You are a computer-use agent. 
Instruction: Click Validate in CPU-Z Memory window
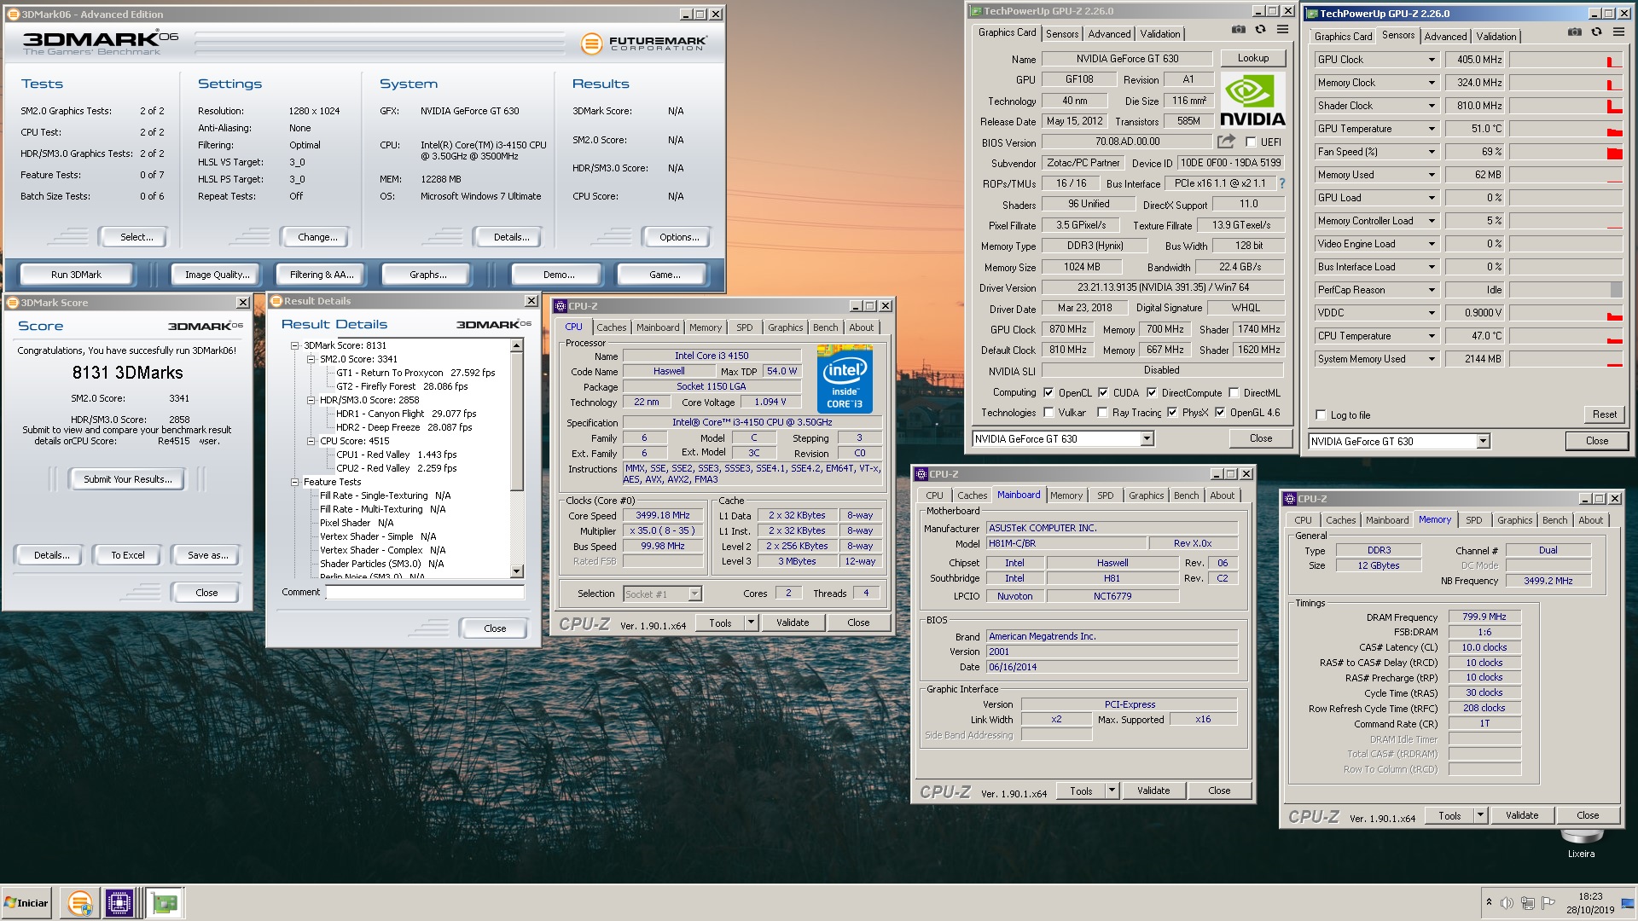click(1521, 815)
